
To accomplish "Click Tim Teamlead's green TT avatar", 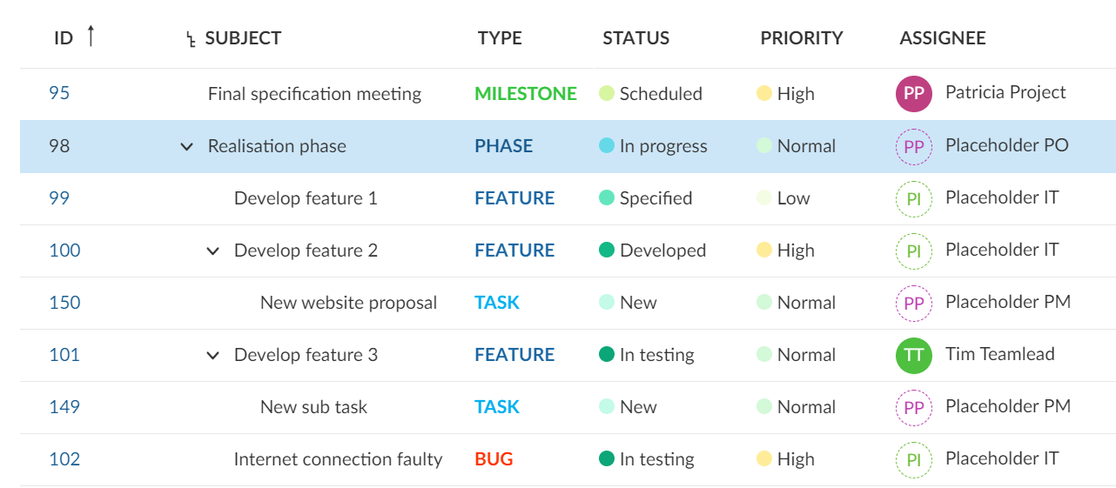I will (x=913, y=355).
